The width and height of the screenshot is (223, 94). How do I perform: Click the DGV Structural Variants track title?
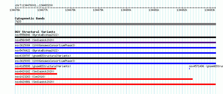click(35, 32)
